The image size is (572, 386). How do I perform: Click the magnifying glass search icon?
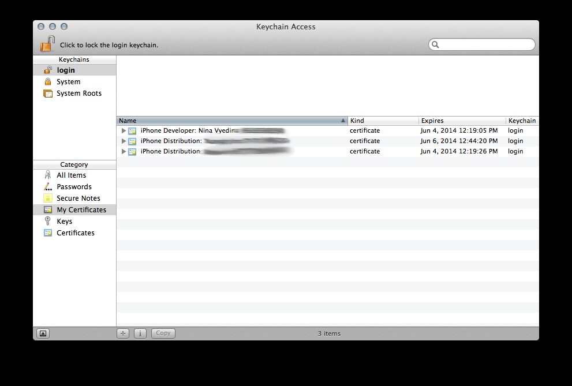pyautogui.click(x=435, y=44)
